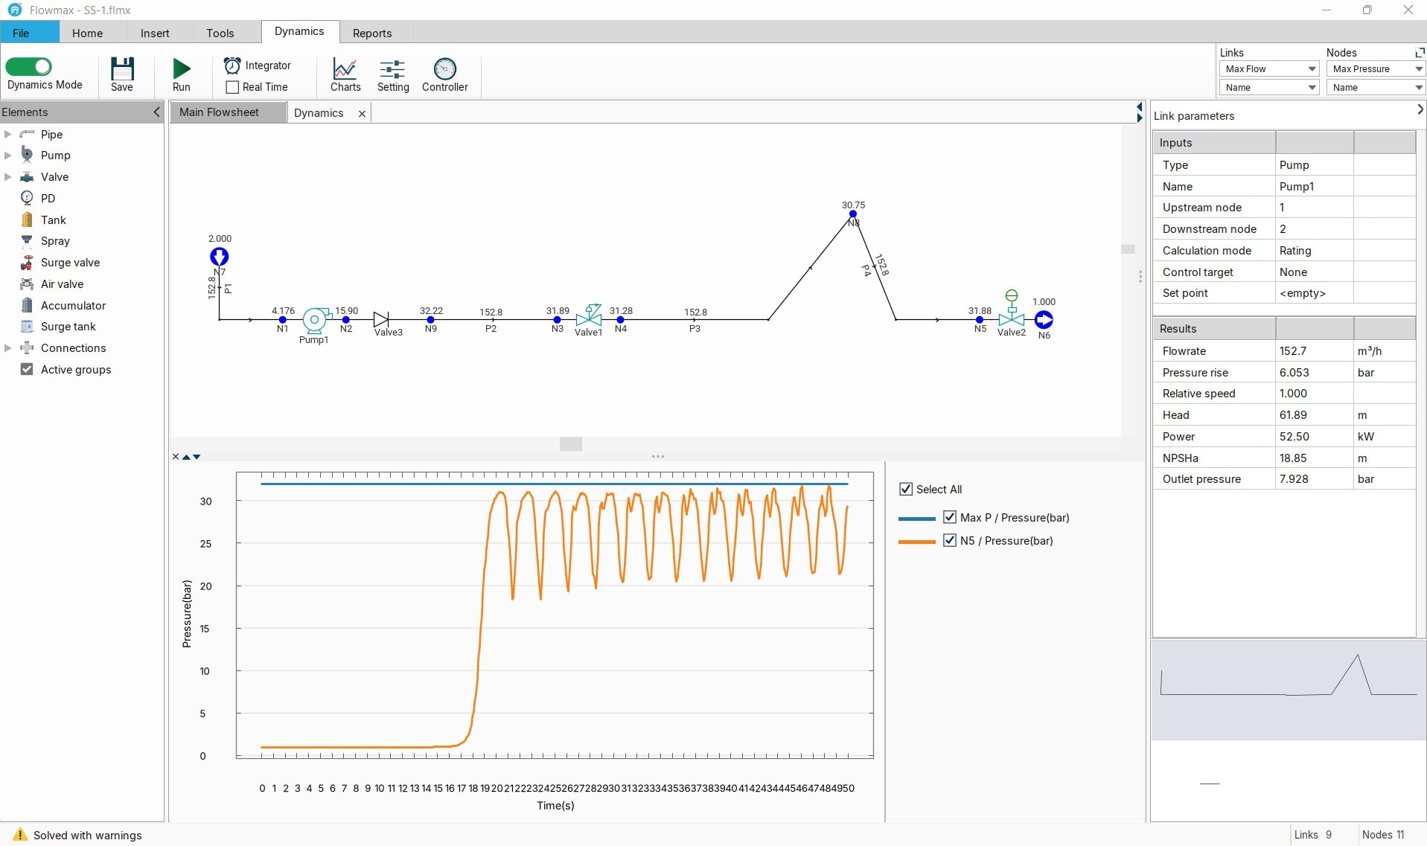Select the Tank element icon
The height and width of the screenshot is (846, 1427).
coord(27,219)
